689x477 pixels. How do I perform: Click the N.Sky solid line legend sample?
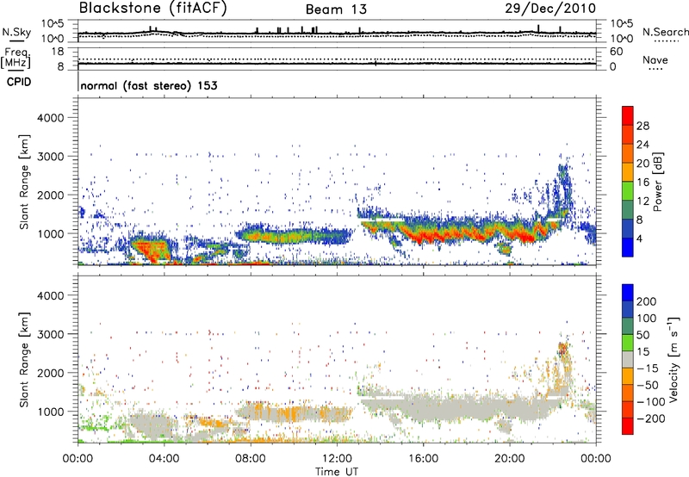click(x=17, y=40)
